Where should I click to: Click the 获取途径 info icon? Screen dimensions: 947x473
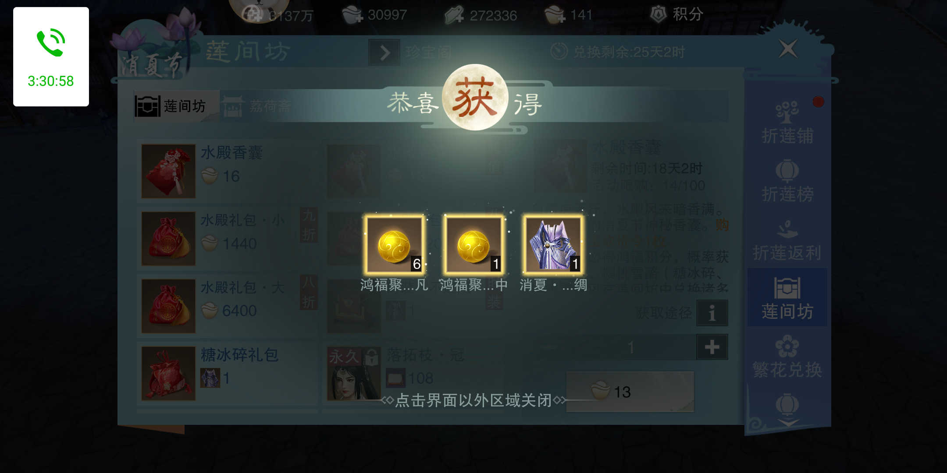click(712, 313)
